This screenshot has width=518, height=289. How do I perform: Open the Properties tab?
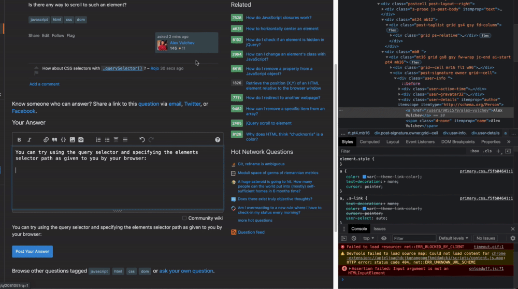[x=491, y=142]
